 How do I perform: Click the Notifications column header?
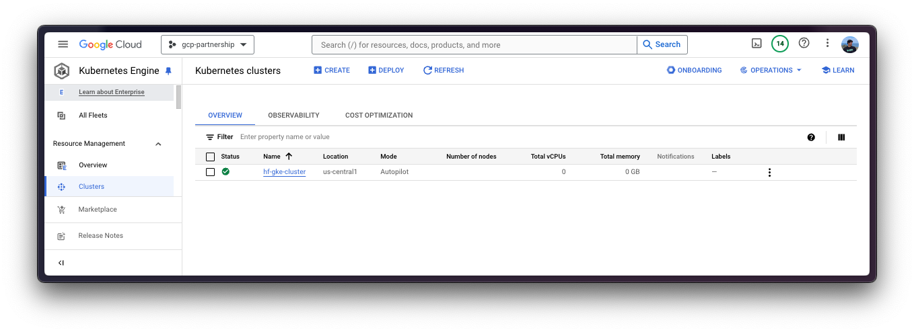(x=676, y=157)
